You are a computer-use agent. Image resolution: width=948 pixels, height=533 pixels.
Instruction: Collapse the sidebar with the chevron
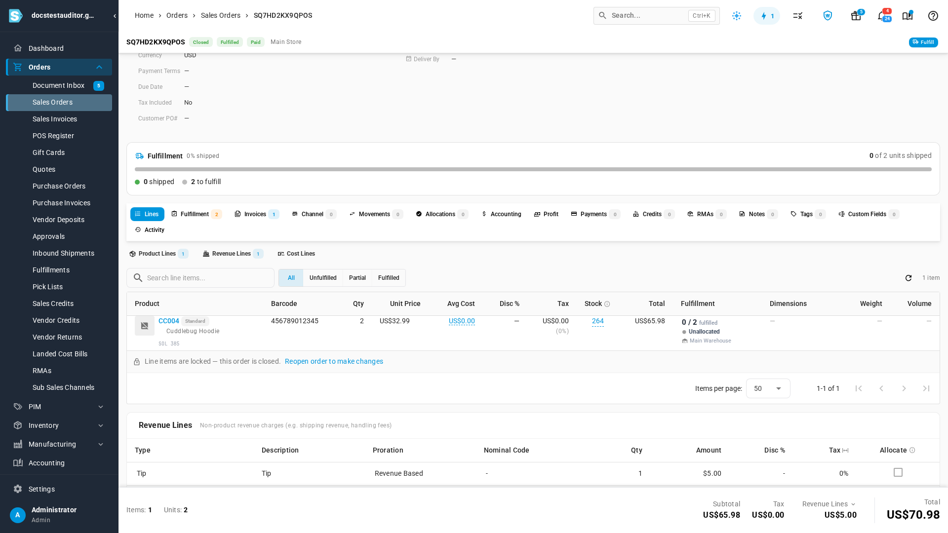point(115,16)
